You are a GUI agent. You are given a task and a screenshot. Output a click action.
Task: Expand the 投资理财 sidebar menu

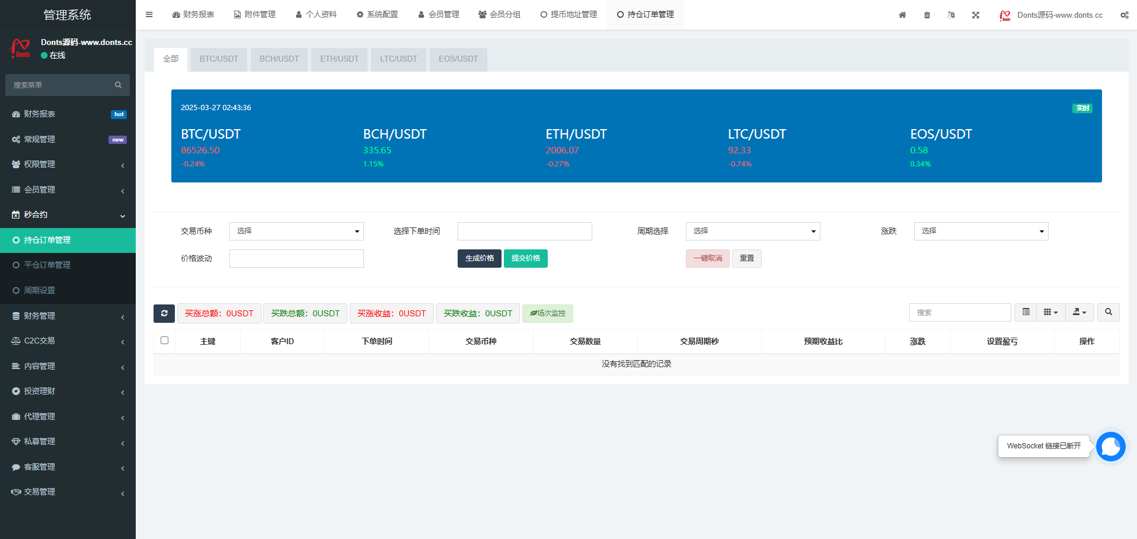point(68,392)
